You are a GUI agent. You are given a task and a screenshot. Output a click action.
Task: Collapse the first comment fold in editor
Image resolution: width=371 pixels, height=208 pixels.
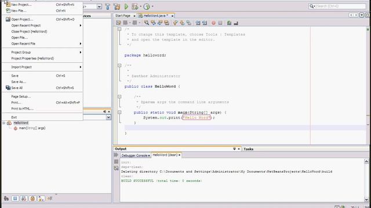click(119, 29)
